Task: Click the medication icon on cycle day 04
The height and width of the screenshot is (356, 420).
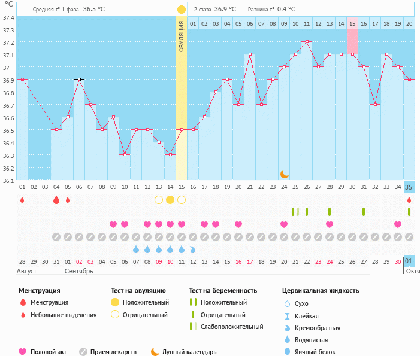Action: [x=56, y=237]
